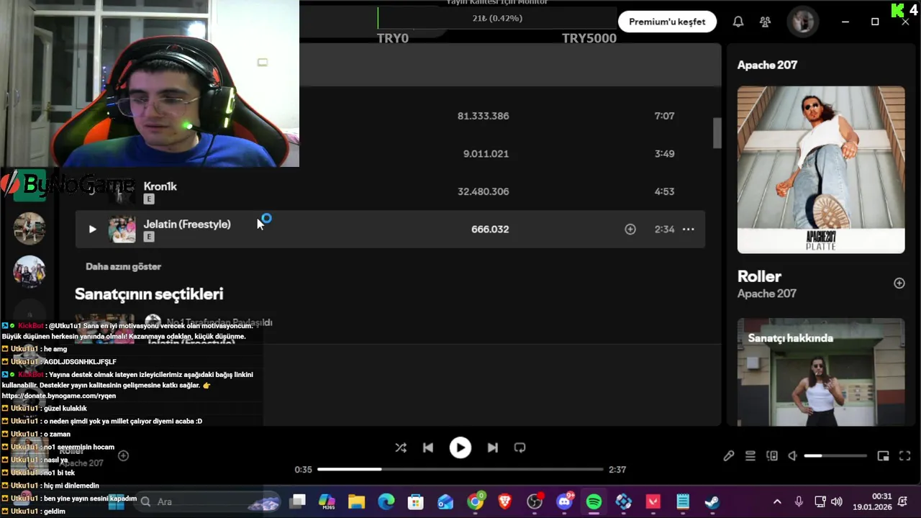This screenshot has width=921, height=518.
Task: Open the lyrics microphone icon
Action: pos(729,456)
